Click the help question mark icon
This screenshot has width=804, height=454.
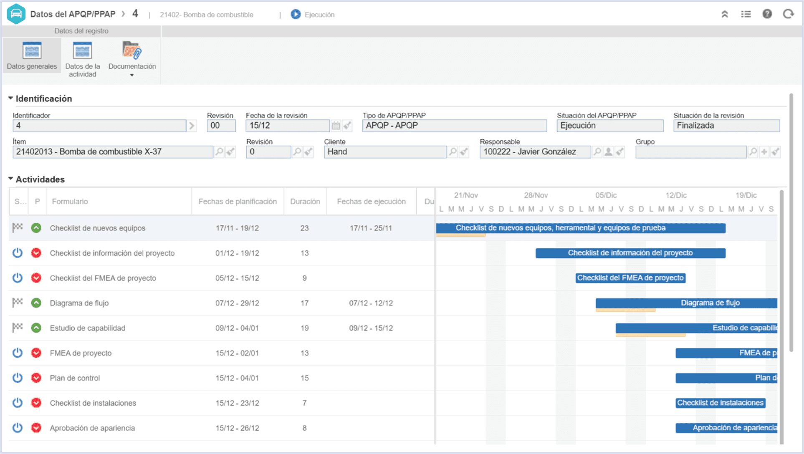(767, 14)
